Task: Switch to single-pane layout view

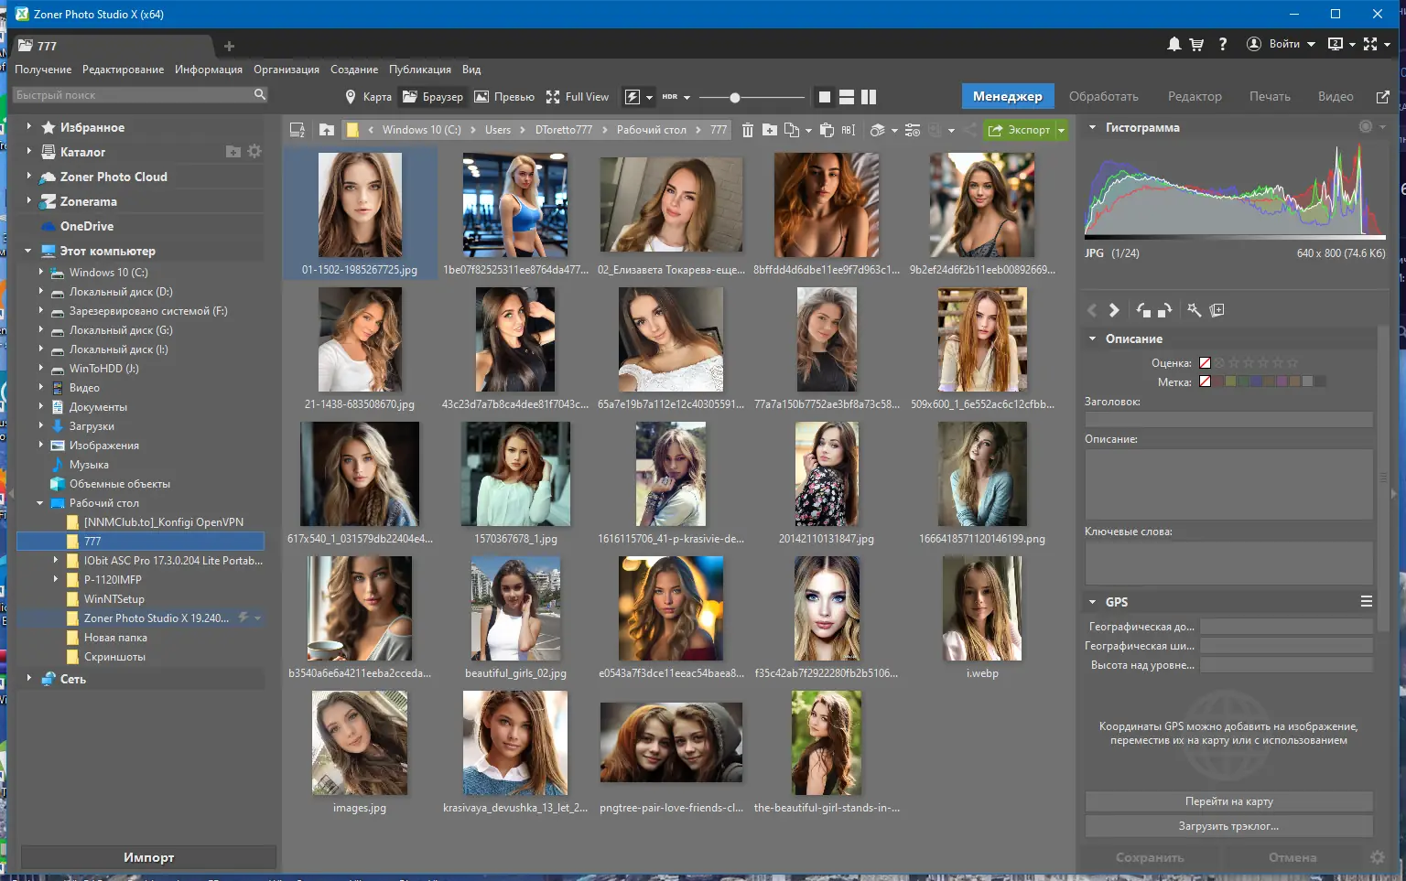Action: pos(825,97)
